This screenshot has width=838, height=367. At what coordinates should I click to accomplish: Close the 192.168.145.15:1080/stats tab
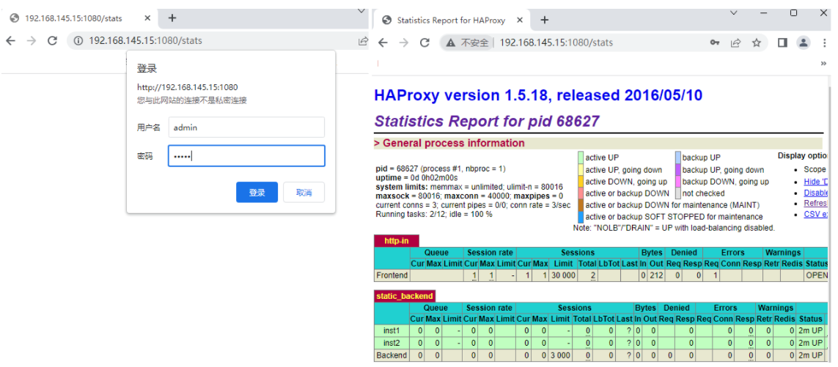tap(147, 18)
